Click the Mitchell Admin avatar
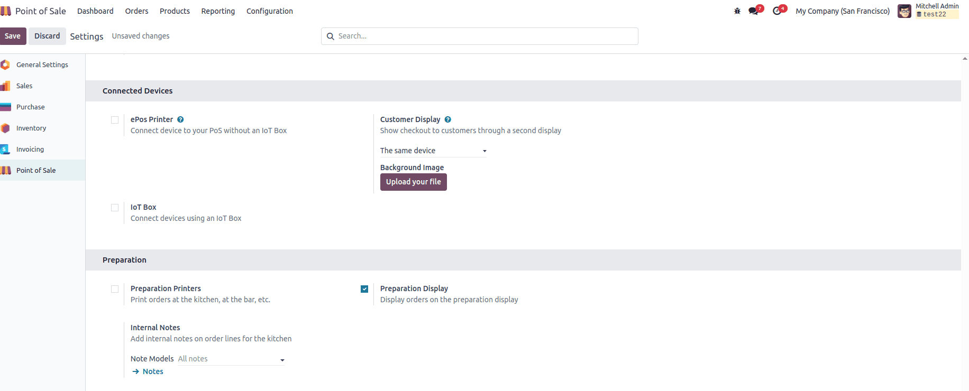The height and width of the screenshot is (391, 969). tap(904, 11)
